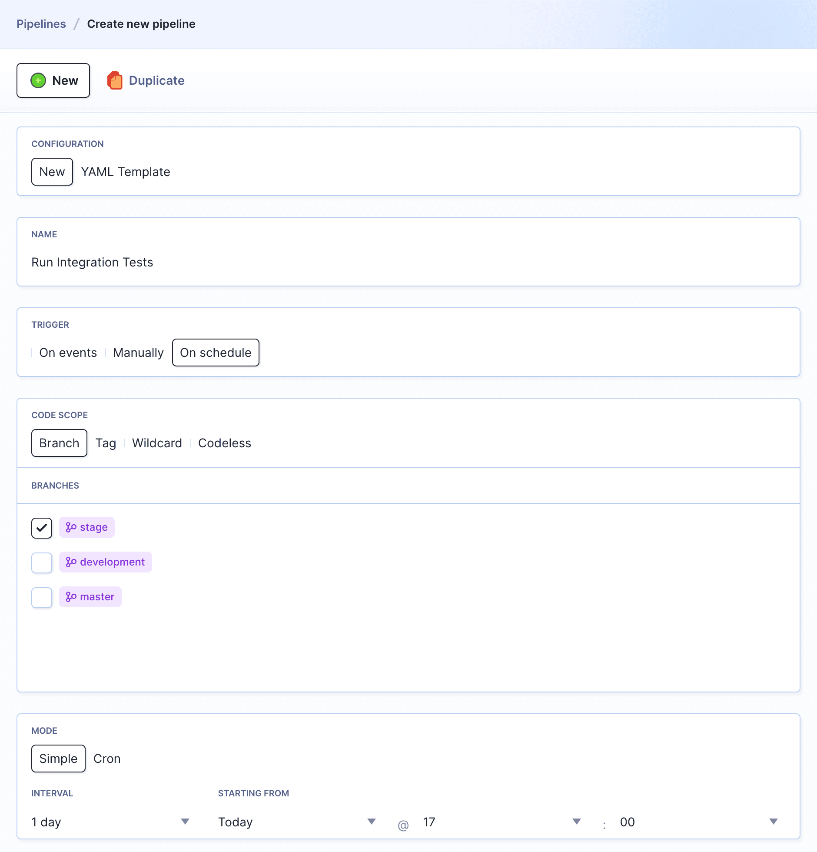The height and width of the screenshot is (852, 817).
Task: Click the branch icon next to master
Action: point(72,597)
